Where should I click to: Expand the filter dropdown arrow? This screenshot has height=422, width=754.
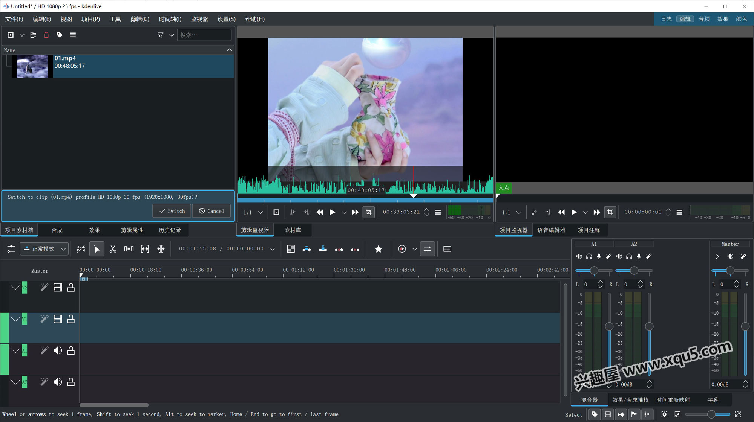coord(172,35)
